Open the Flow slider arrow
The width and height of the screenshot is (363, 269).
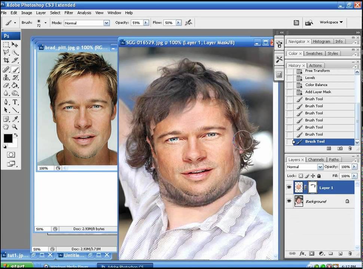pos(178,23)
